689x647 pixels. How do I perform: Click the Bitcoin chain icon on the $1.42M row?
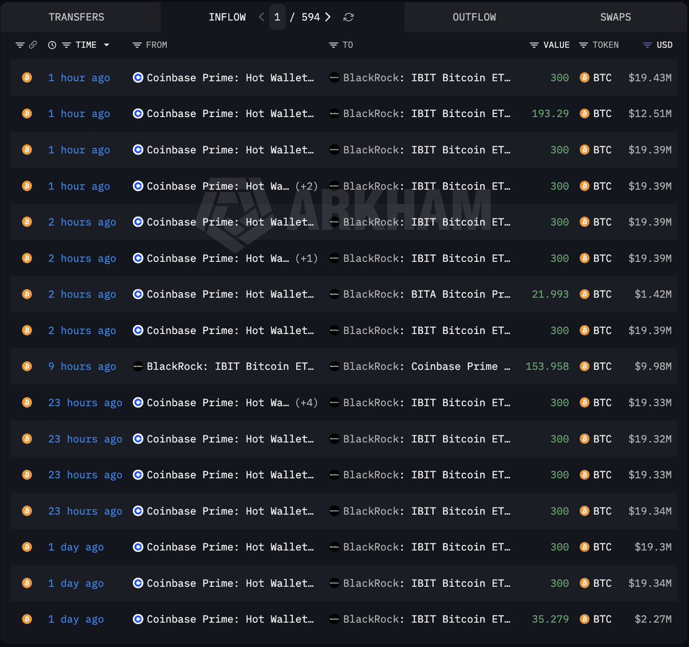[x=27, y=294]
